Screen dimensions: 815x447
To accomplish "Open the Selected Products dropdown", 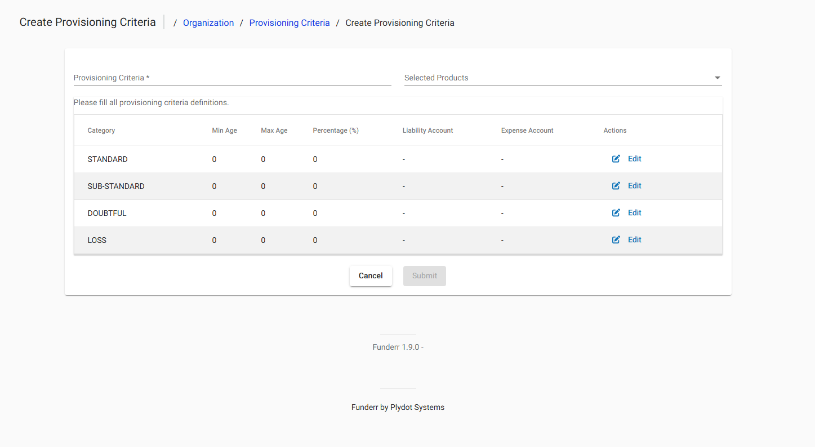I will pyautogui.click(x=563, y=78).
